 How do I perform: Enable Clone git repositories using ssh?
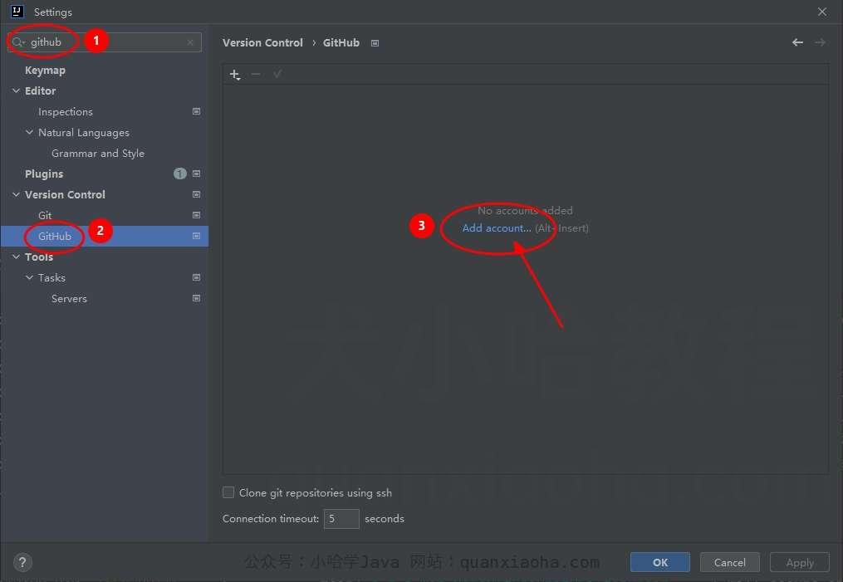[x=228, y=492]
